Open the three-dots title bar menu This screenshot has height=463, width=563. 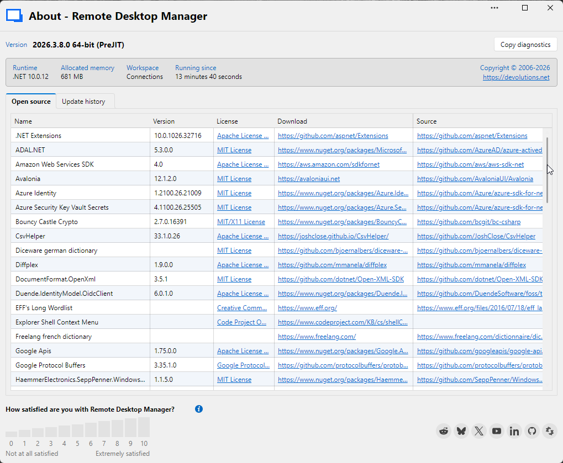pos(494,8)
